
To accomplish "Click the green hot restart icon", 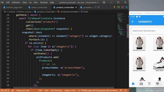I will (x=118, y=7).
